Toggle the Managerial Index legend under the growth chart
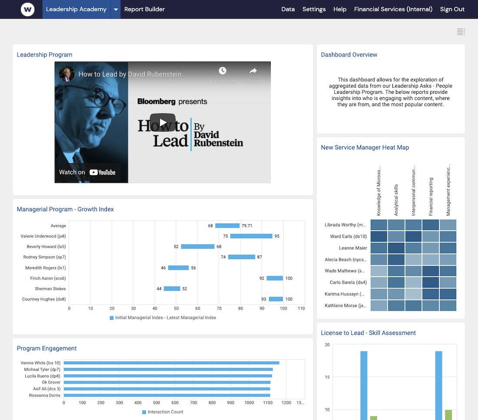 pos(163,317)
